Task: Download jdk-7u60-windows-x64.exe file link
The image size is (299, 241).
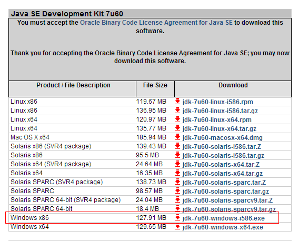Action: 223,227
